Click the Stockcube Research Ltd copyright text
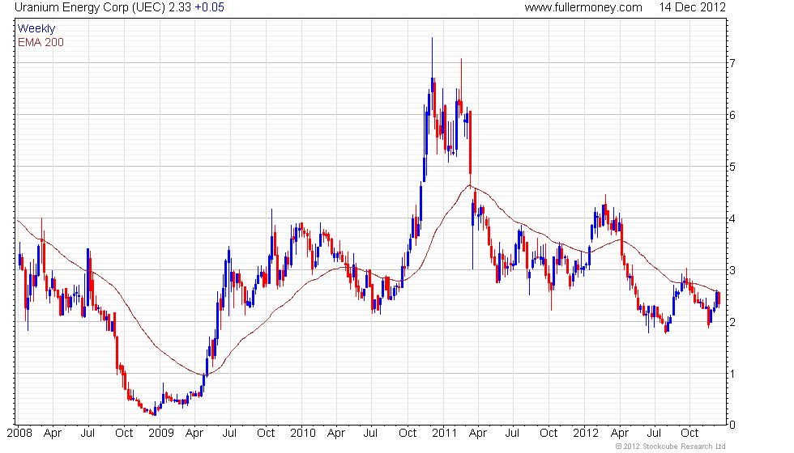 tap(671, 447)
